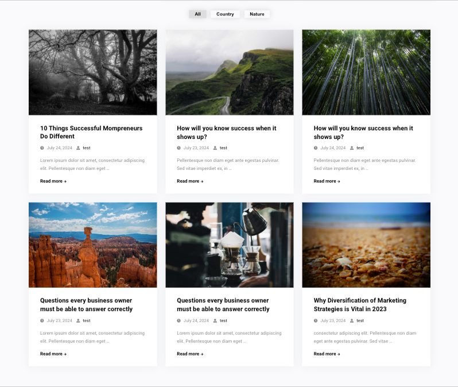Open the green hills winding road thumbnail
Screen dimensions: 458x387
coord(230,72)
